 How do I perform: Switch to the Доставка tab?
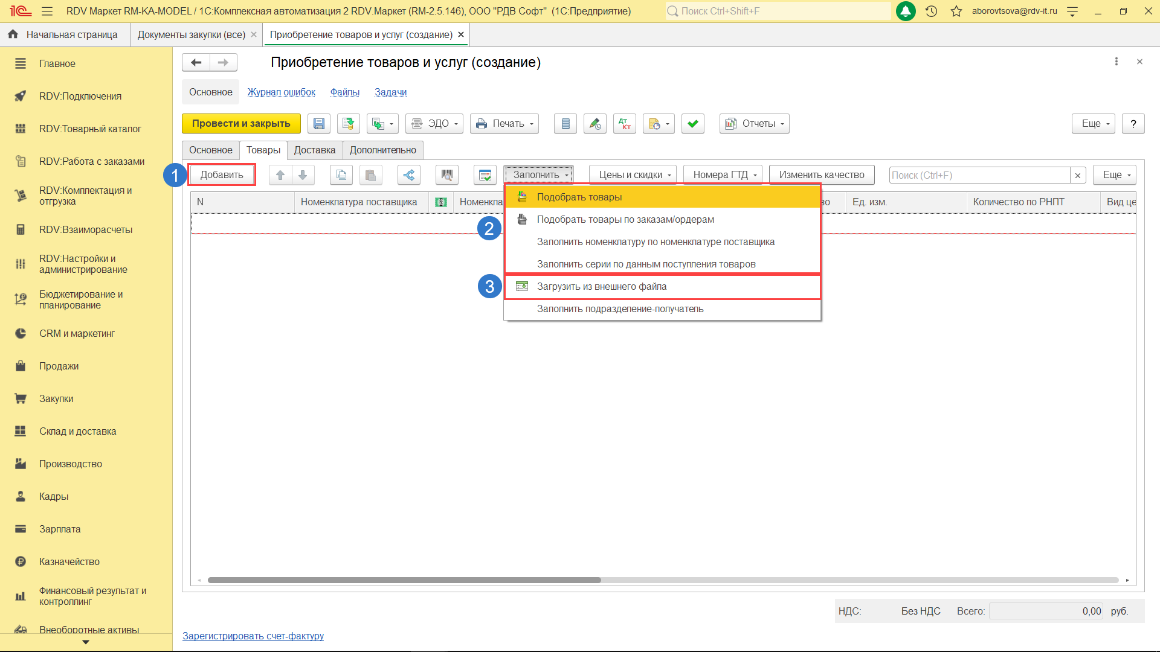pyautogui.click(x=314, y=150)
